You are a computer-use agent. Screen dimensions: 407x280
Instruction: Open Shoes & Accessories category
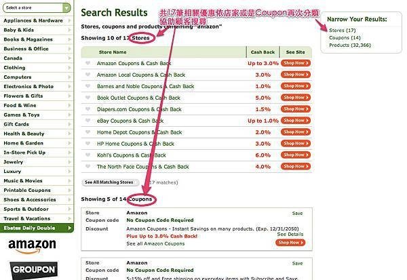[x=37, y=199]
